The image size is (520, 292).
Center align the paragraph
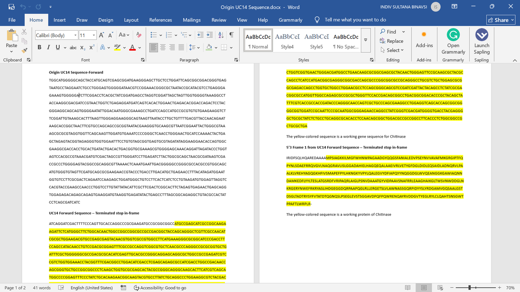coord(162,47)
